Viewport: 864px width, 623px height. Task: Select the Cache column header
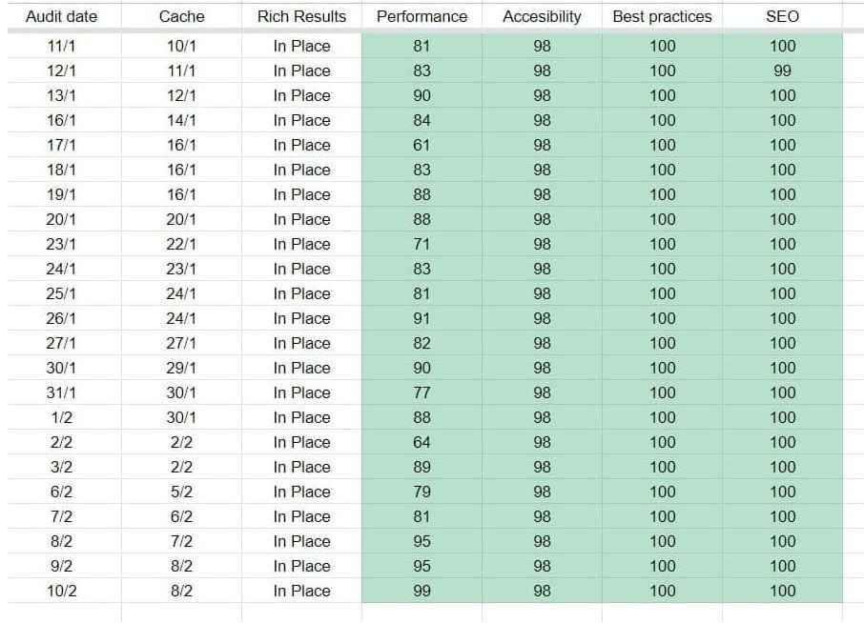[x=181, y=16]
